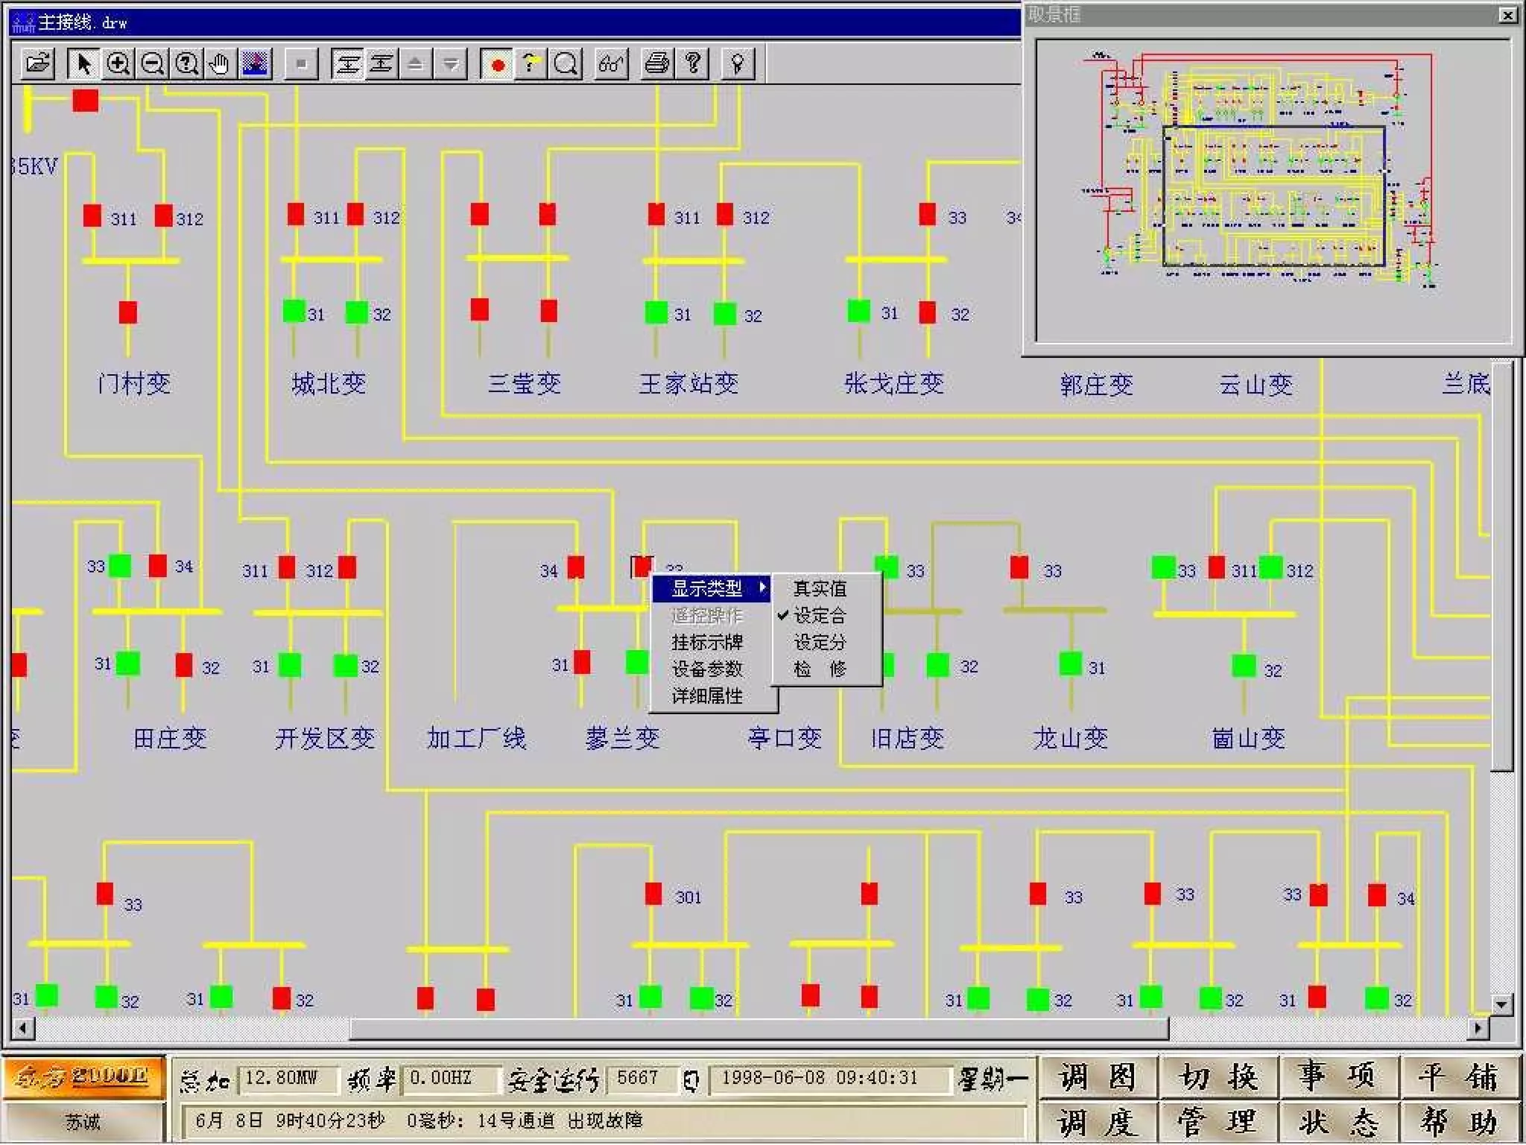Click the vertical scrollbar down arrow

coord(1501,1005)
